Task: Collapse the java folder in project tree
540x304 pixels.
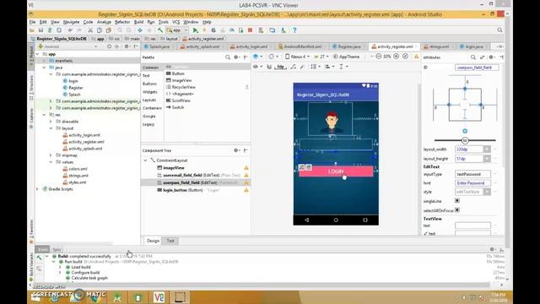Action: point(44,68)
